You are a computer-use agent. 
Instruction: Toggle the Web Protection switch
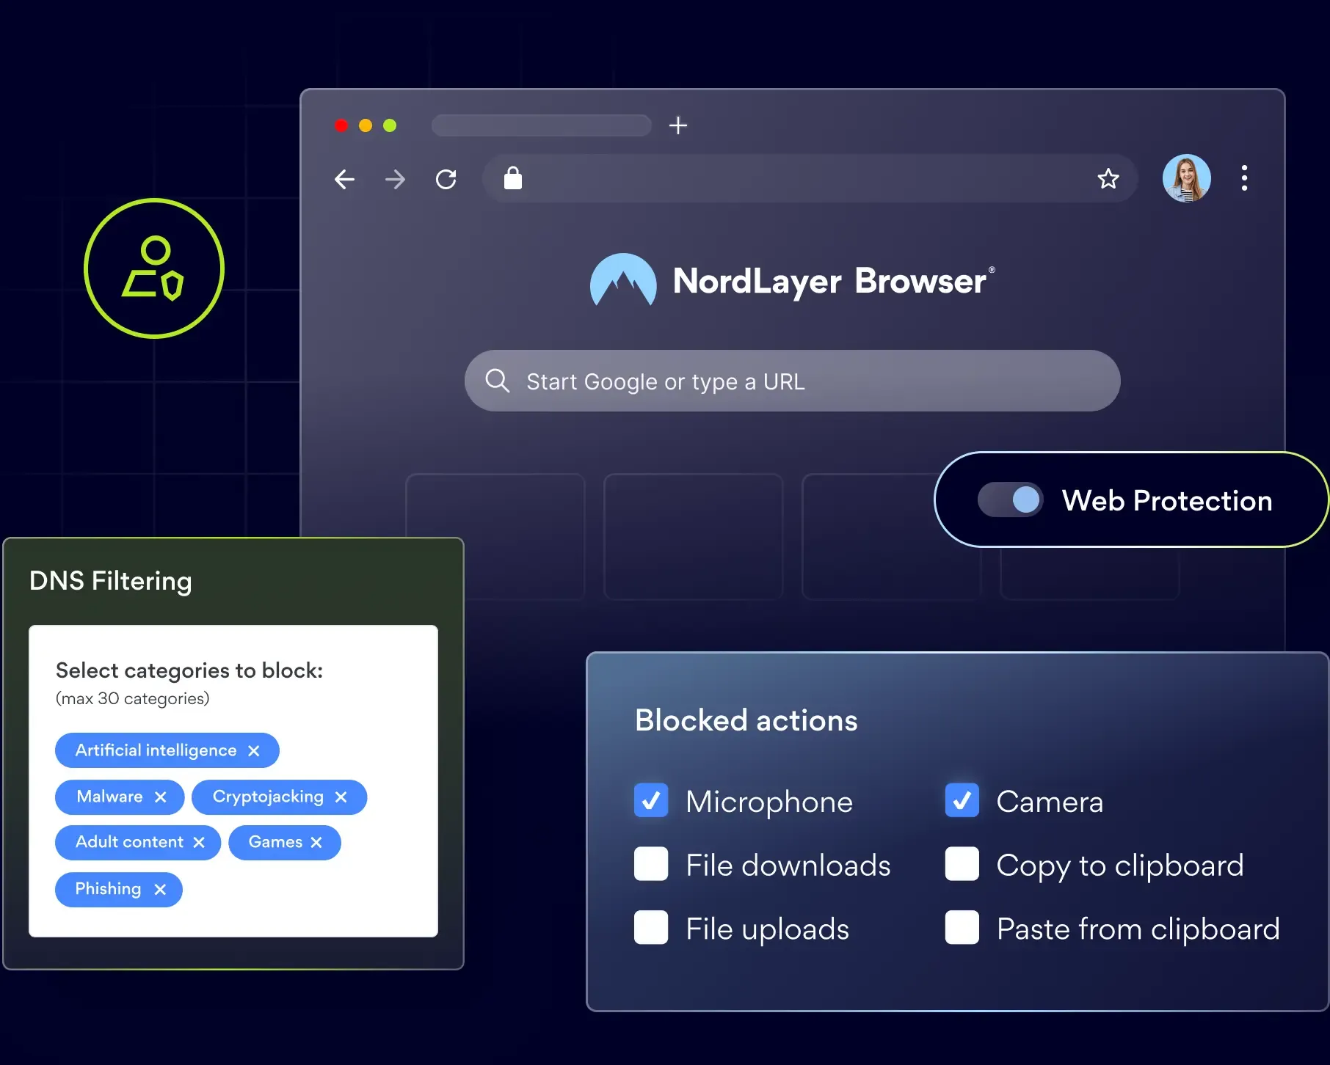pyautogui.click(x=1011, y=500)
